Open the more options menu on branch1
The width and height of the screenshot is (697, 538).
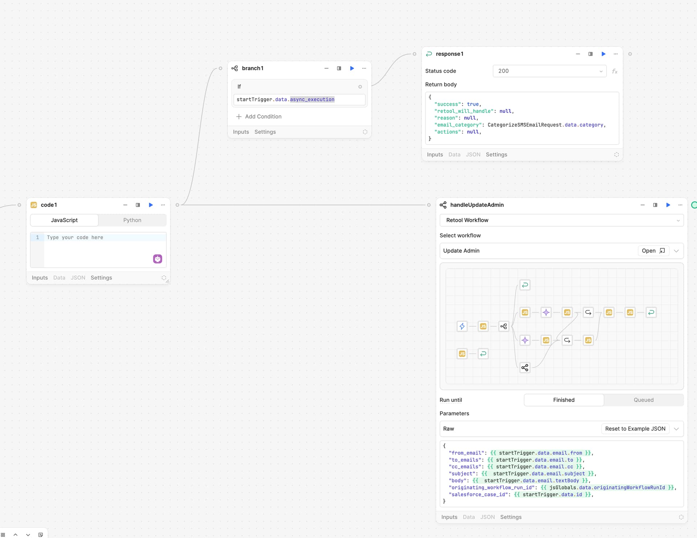click(364, 68)
